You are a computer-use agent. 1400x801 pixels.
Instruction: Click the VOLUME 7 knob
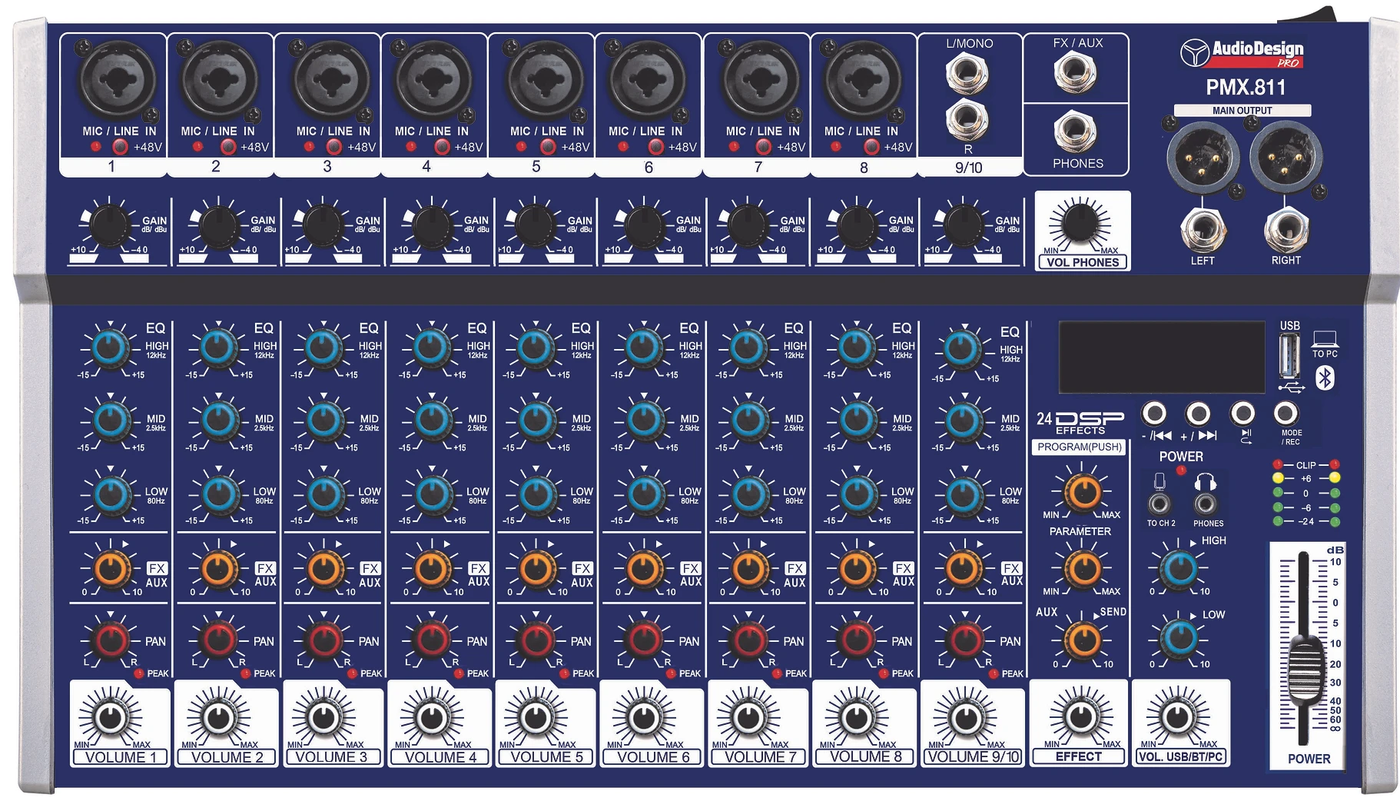point(748,718)
